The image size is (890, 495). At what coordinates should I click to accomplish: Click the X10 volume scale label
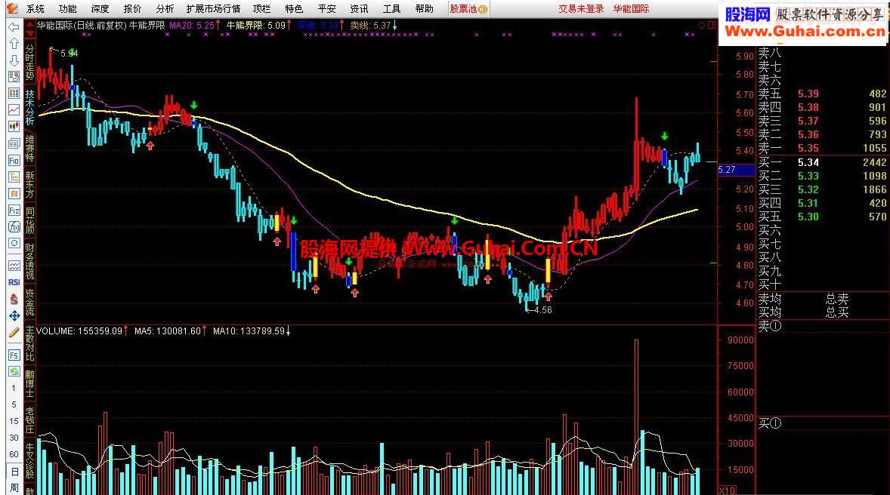pyautogui.click(x=727, y=490)
